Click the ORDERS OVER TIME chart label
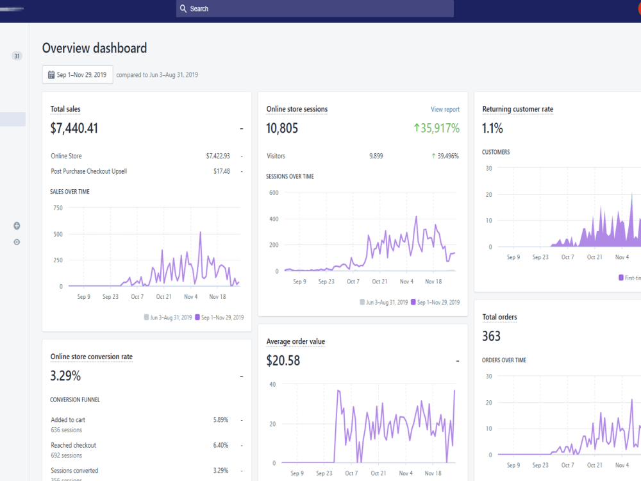Viewport: 641px width, 481px height. point(504,360)
